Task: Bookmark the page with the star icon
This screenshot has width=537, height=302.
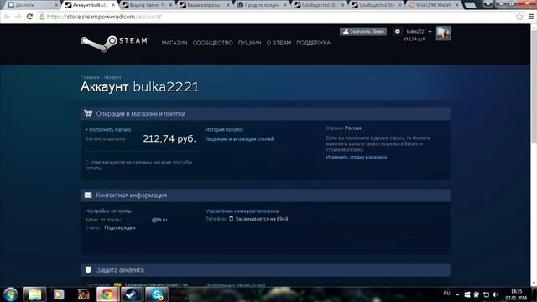Action: pyautogui.click(x=519, y=17)
